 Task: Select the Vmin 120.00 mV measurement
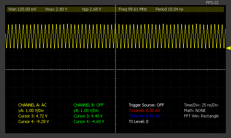(x=22, y=9)
